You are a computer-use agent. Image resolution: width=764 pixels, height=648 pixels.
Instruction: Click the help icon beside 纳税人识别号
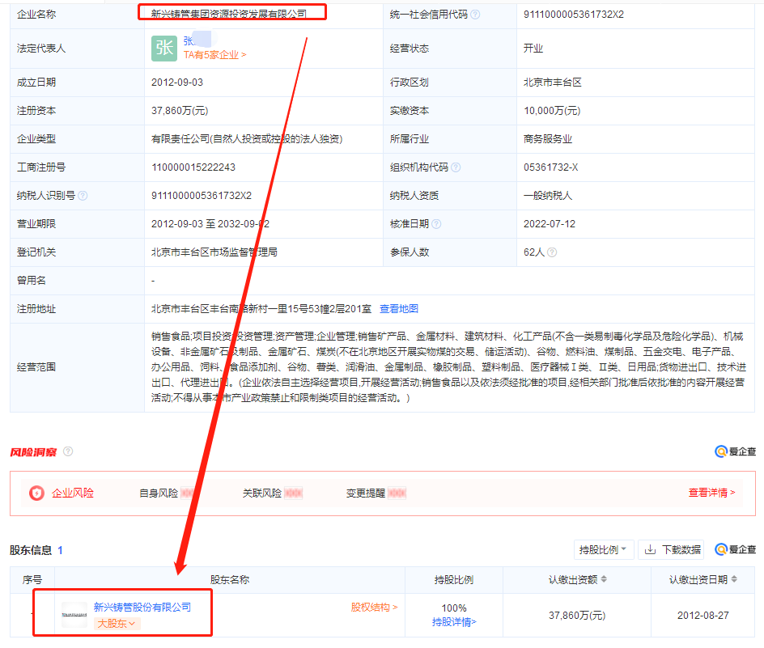[x=83, y=196]
